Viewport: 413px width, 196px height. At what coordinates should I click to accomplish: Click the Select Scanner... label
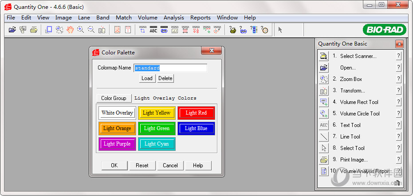[358, 56]
